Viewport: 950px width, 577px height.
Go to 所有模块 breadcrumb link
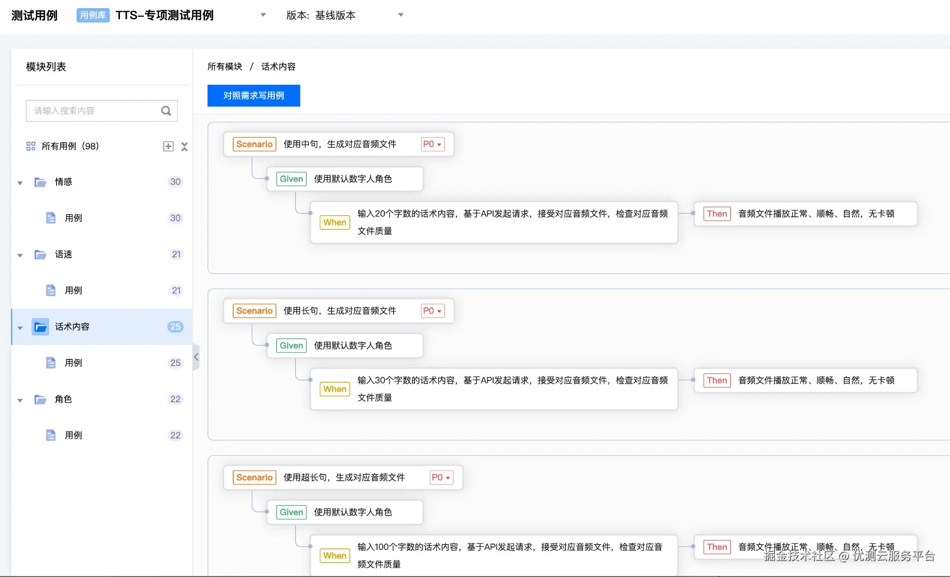tap(225, 67)
